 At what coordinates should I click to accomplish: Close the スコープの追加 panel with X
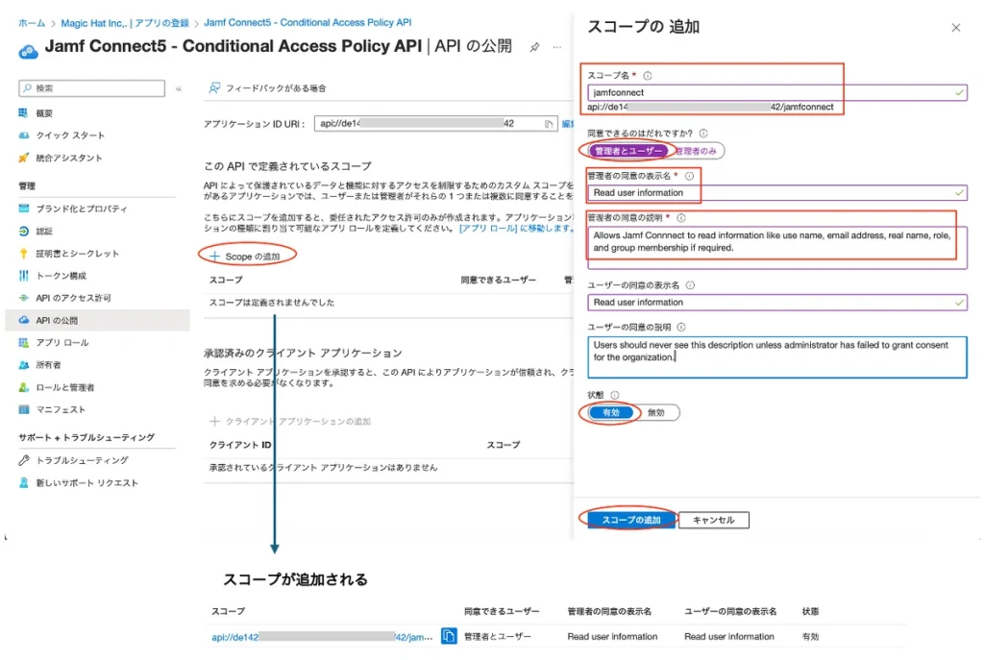point(955,28)
